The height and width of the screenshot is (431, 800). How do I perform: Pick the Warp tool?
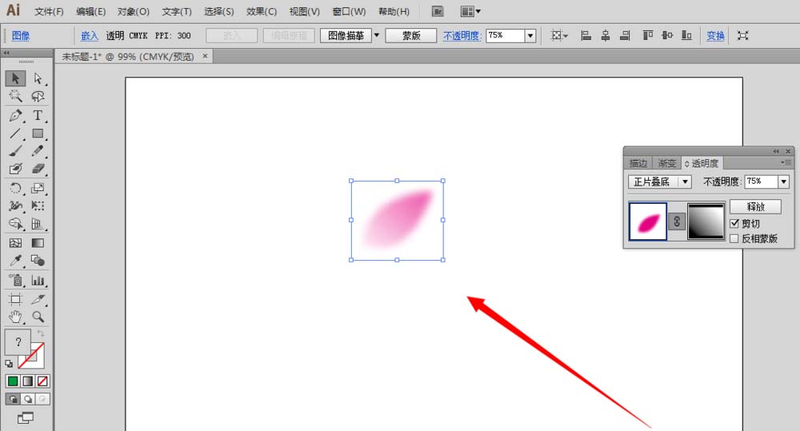point(15,206)
